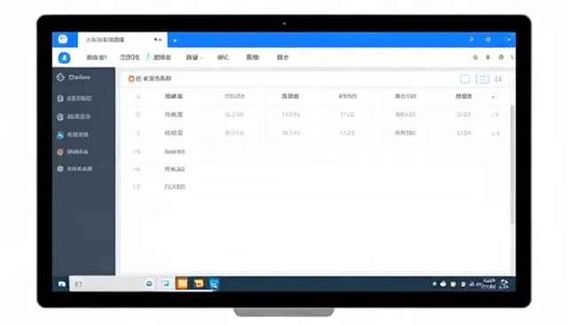This screenshot has width=568, height=326.
Task: Click the name cell of the second table row
Action: [174, 133]
